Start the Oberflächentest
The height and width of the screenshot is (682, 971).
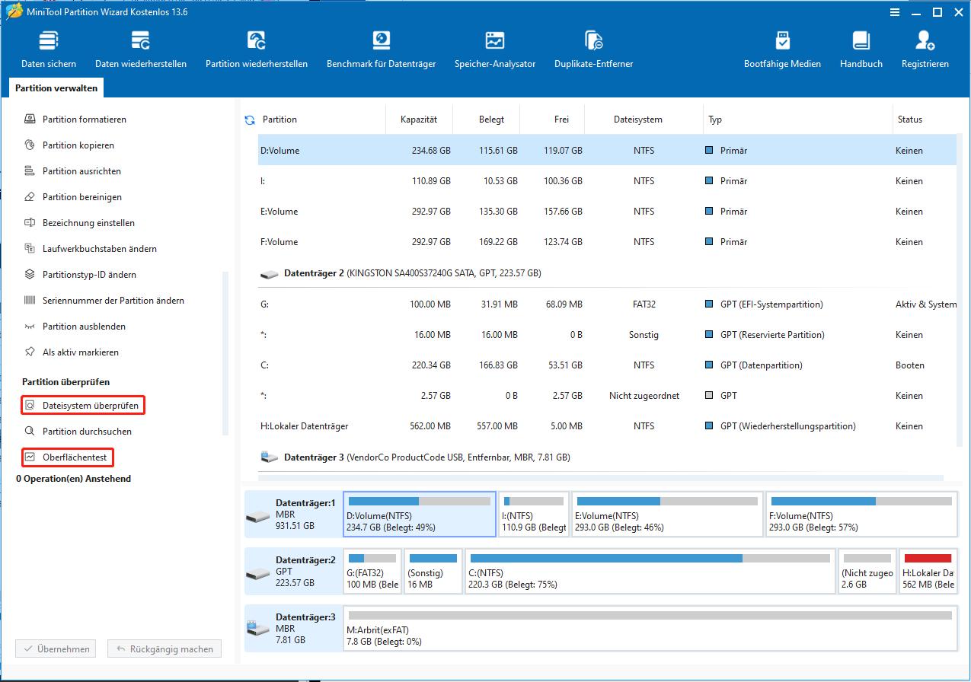[67, 457]
